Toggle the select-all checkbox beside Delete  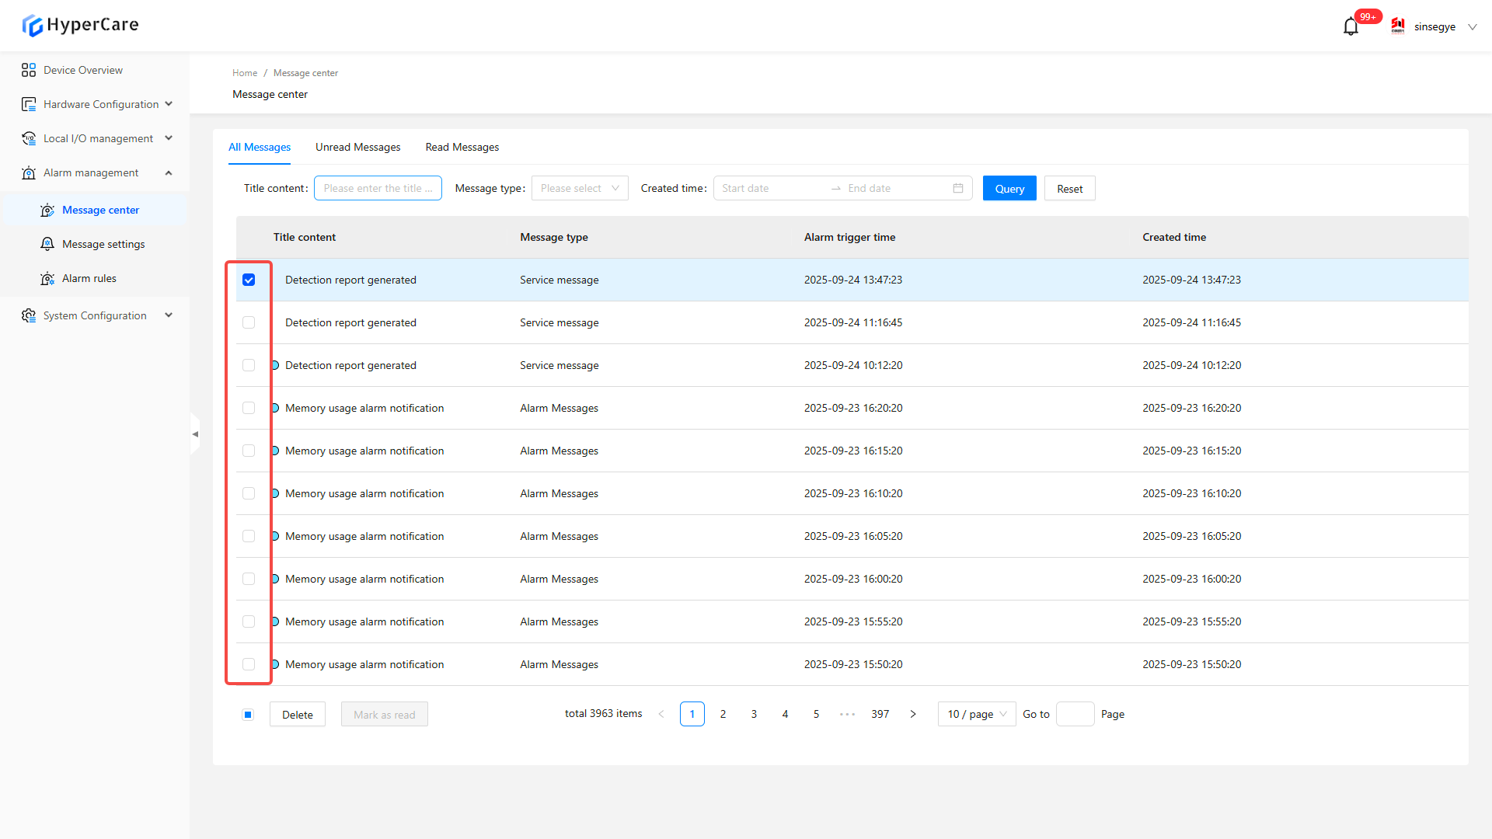(x=248, y=715)
